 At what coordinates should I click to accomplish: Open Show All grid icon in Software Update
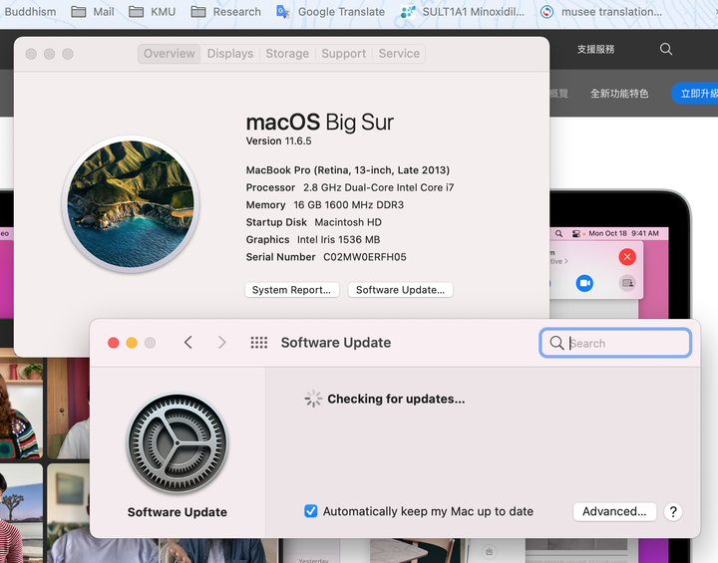(258, 343)
